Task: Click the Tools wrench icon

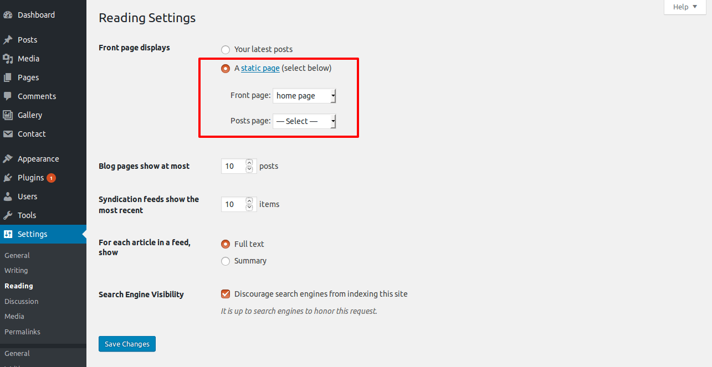Action: click(x=8, y=215)
